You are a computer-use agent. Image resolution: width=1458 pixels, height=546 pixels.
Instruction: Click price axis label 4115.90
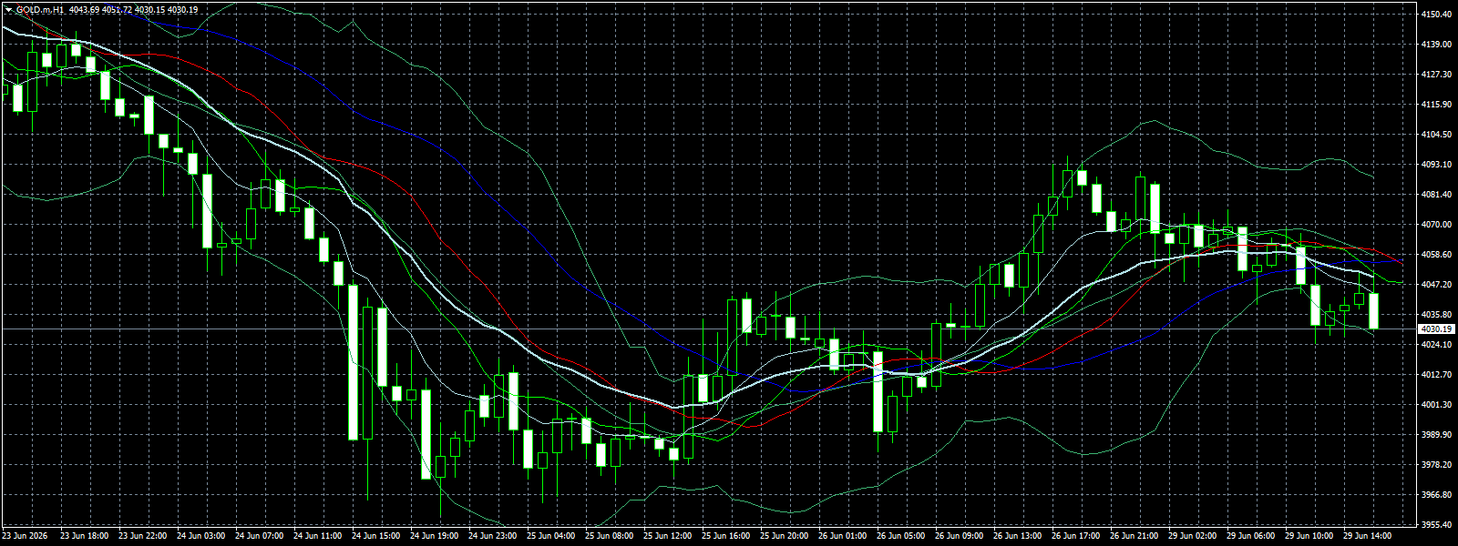point(1436,105)
